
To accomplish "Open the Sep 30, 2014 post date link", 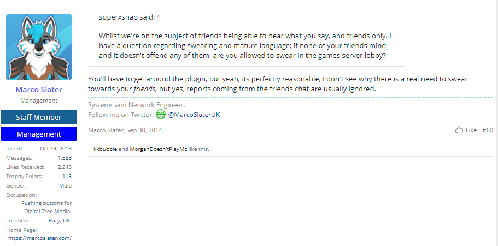I will coord(144,130).
